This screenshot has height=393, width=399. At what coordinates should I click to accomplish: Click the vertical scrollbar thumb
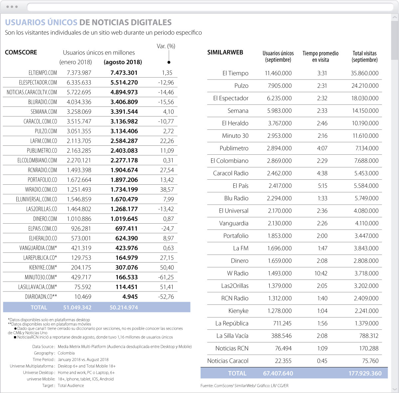[x=395, y=40]
